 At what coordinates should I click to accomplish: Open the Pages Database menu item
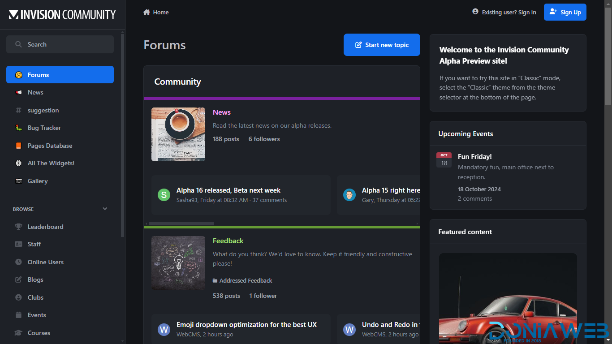(60, 146)
